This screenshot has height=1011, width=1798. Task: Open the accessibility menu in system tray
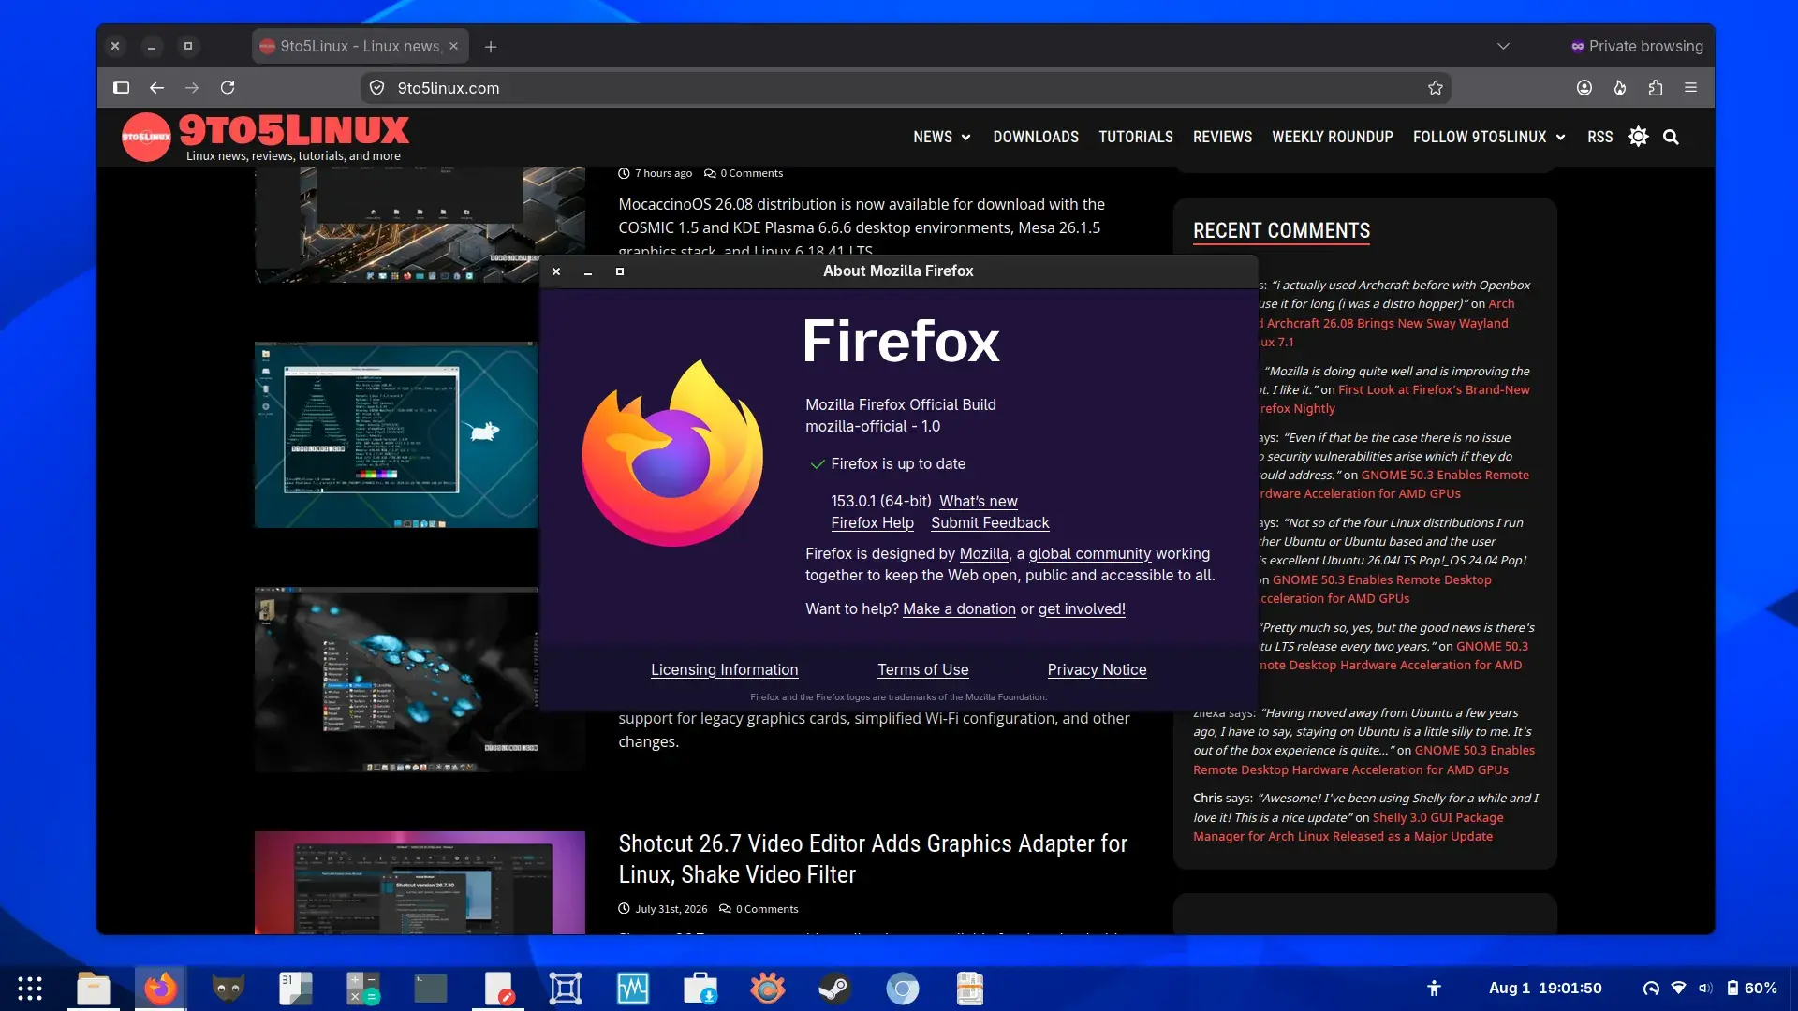click(x=1434, y=989)
